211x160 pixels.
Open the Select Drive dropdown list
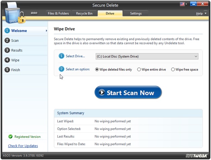tap(147, 56)
